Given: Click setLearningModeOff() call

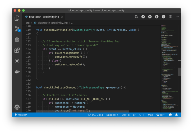Looking at the screenshot, I should click(x=71, y=57).
